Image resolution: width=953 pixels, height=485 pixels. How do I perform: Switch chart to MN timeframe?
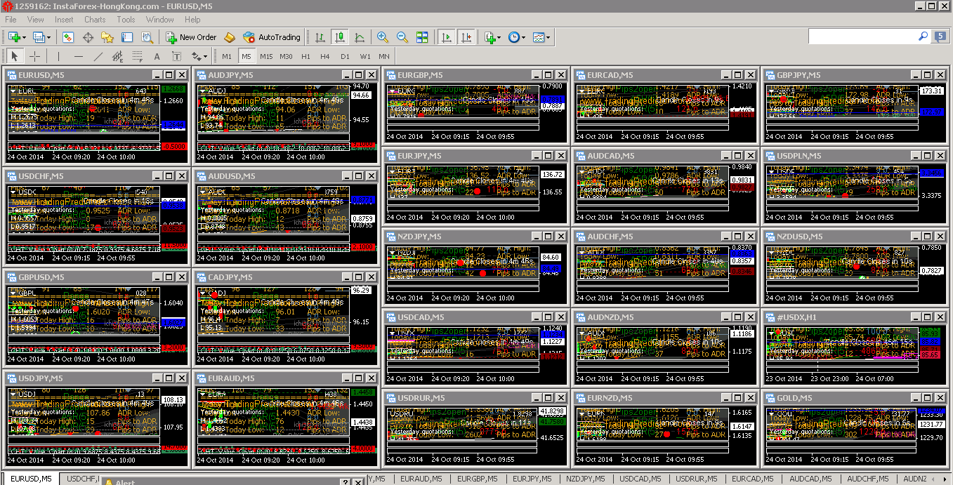pos(384,56)
